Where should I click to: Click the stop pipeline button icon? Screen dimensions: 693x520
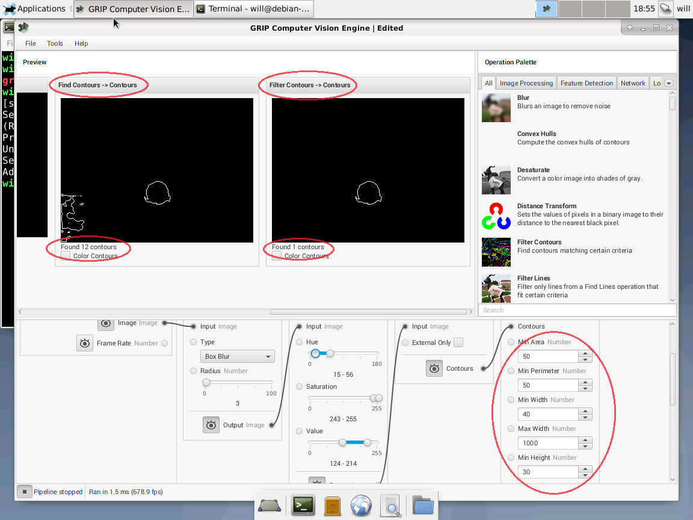[x=25, y=492]
